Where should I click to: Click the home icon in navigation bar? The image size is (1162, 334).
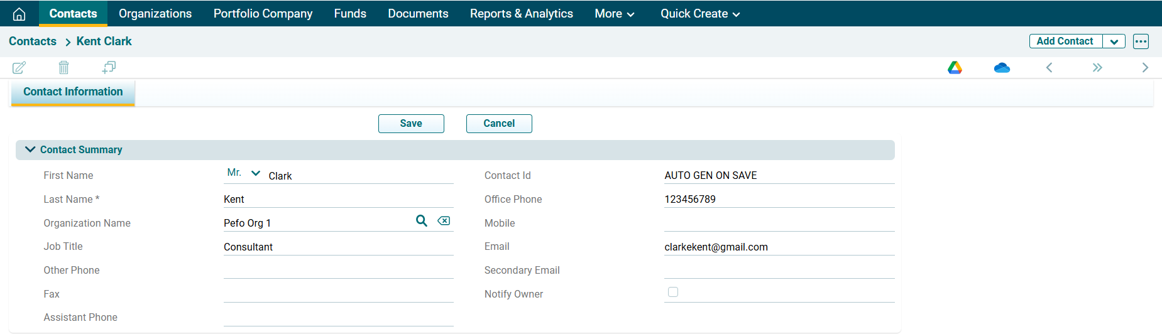pyautogui.click(x=19, y=14)
